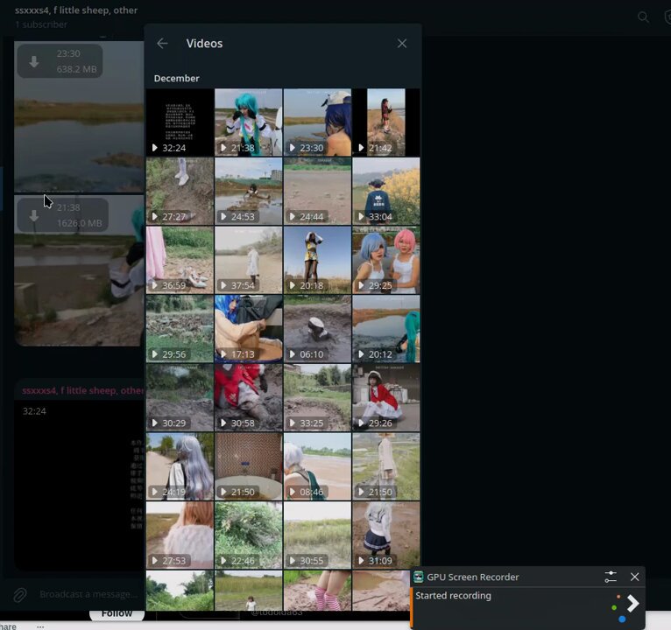Viewport: 671px width, 630px height.
Task: Open GPU Screen Recorder settings sliders icon
Action: point(611,577)
